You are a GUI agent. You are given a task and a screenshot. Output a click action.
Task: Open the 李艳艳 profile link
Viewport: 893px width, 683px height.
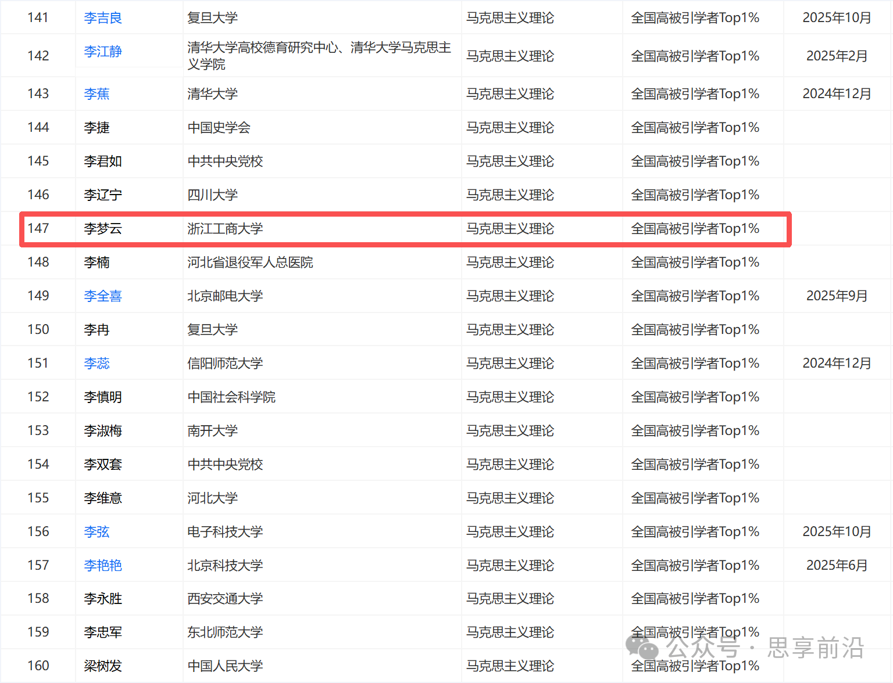103,566
